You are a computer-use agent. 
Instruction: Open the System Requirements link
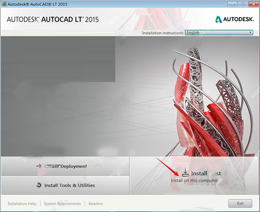pyautogui.click(x=62, y=203)
